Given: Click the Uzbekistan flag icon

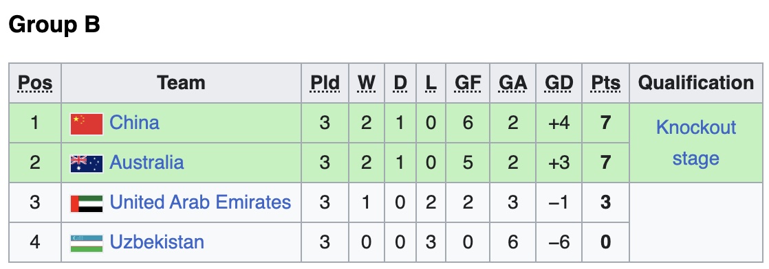Looking at the screenshot, I should pos(87,244).
